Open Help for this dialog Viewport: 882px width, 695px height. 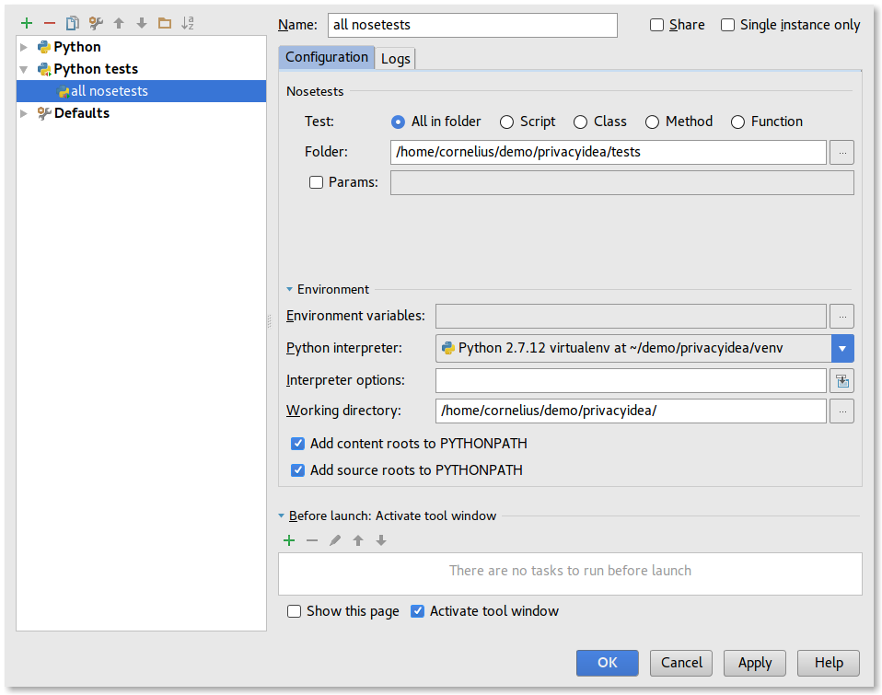click(x=829, y=663)
